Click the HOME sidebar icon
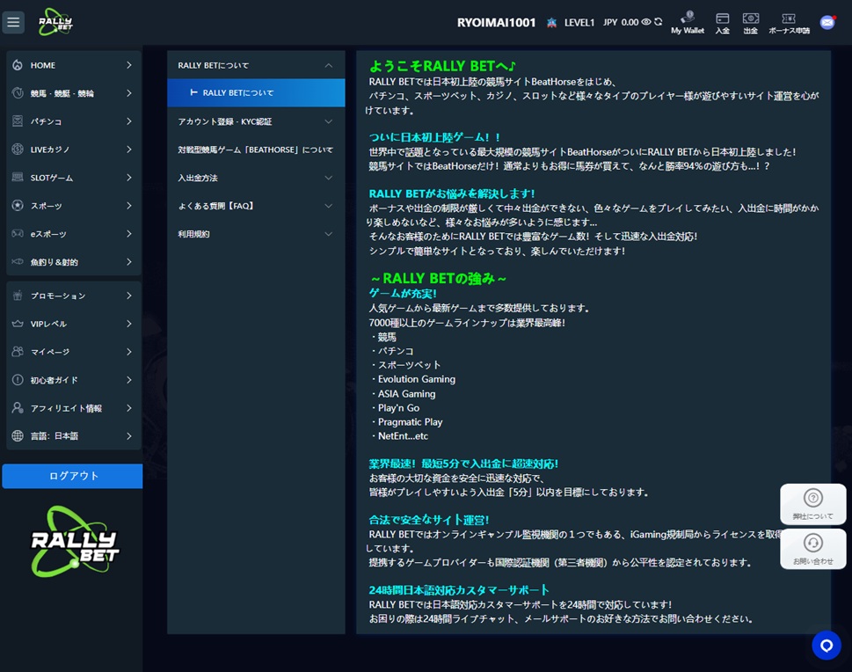Image resolution: width=852 pixels, height=672 pixels. (18, 65)
